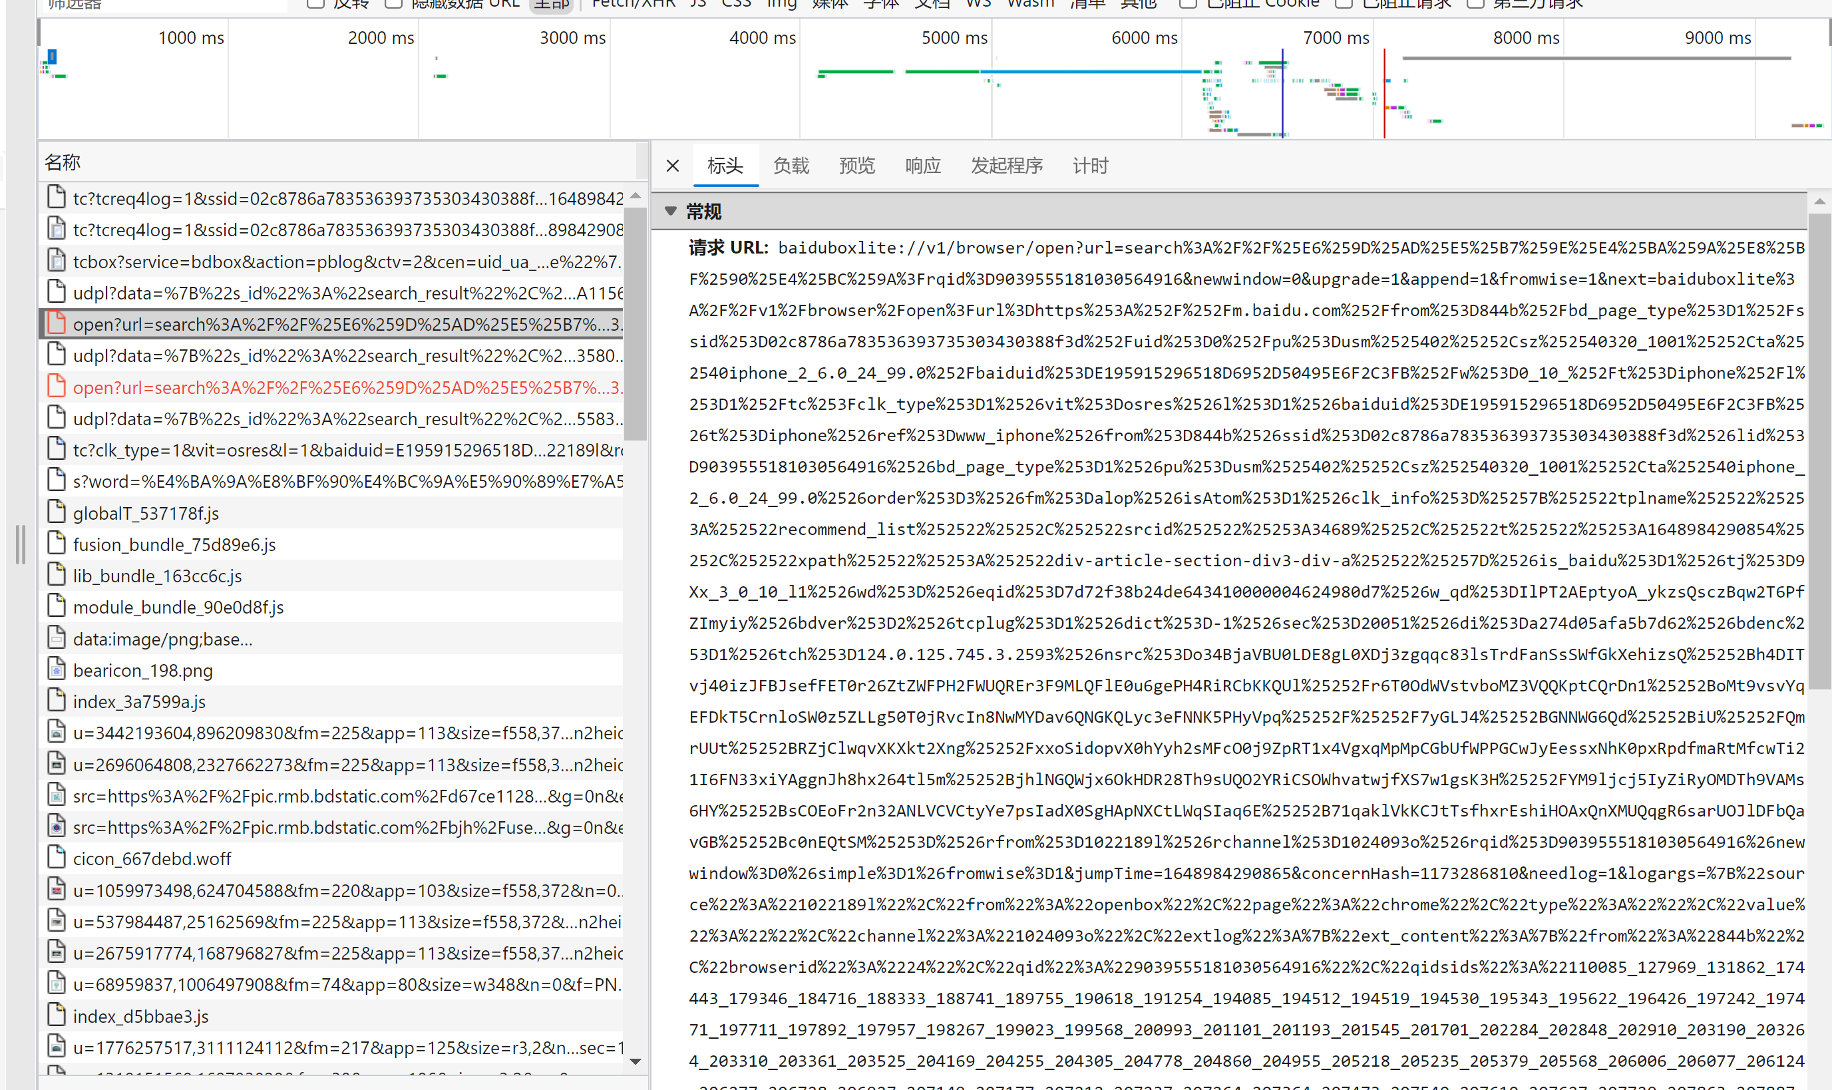This screenshot has height=1090, width=1832.
Task: Click icon beside lib_bundle_163cc6c.js
Action: tap(57, 575)
